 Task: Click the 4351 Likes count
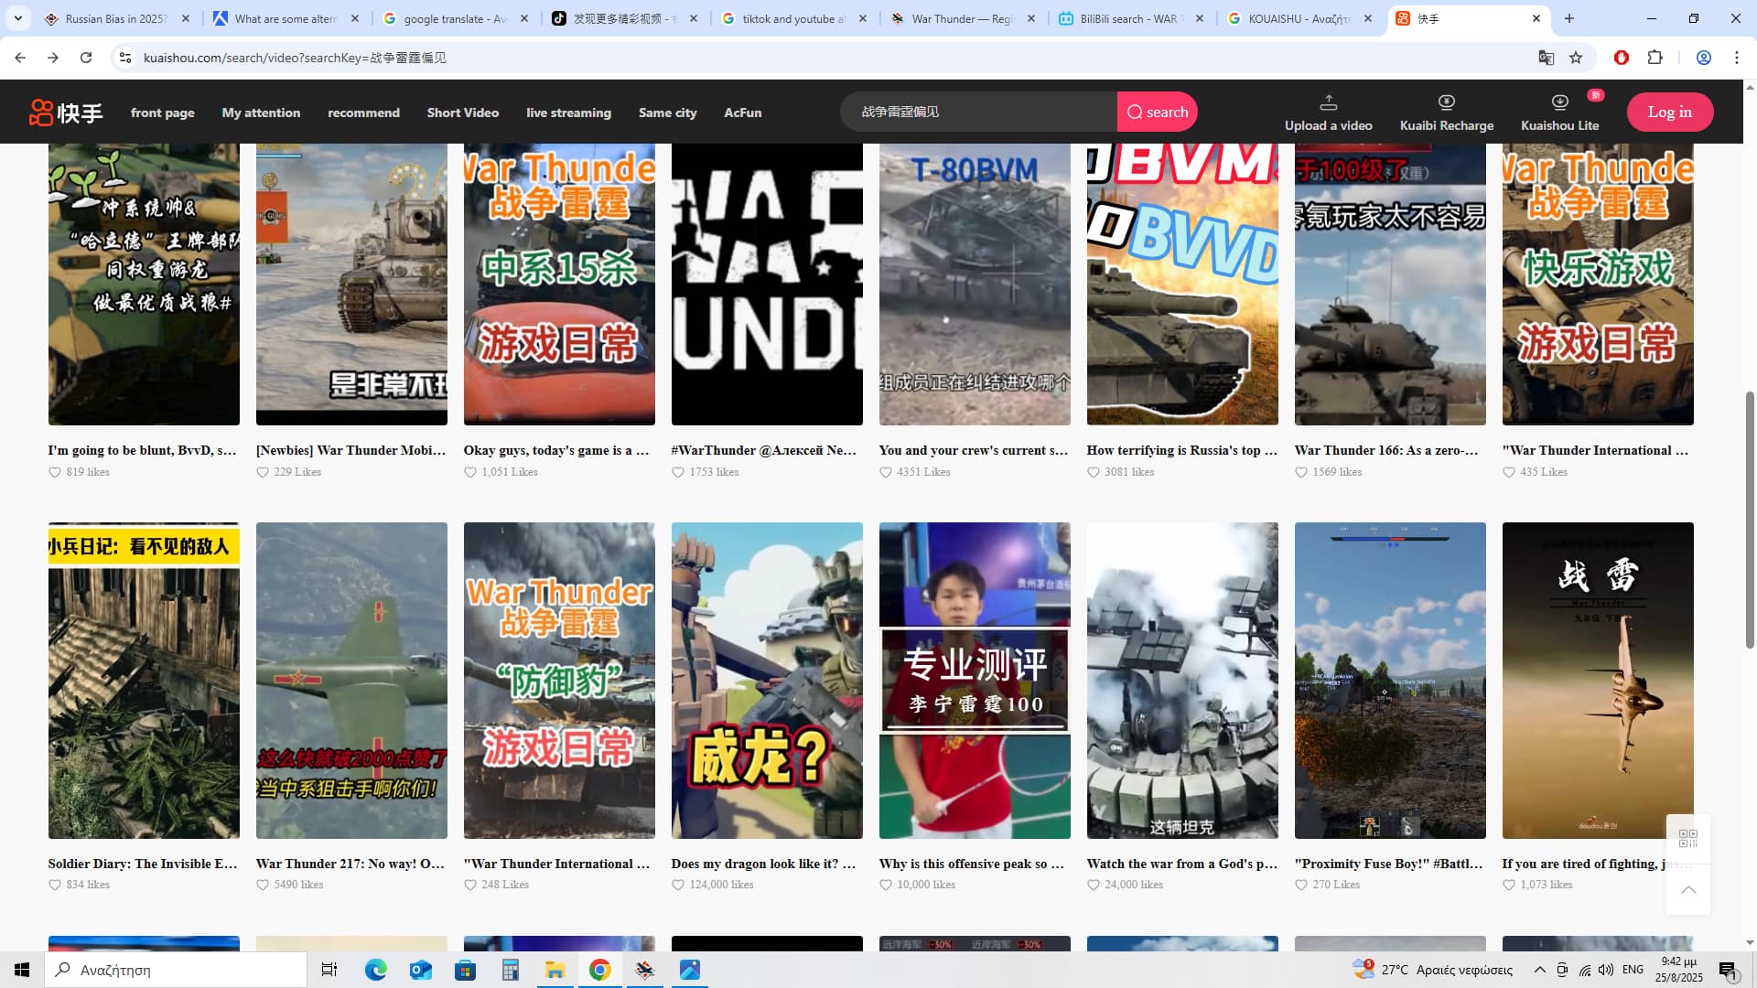click(915, 472)
